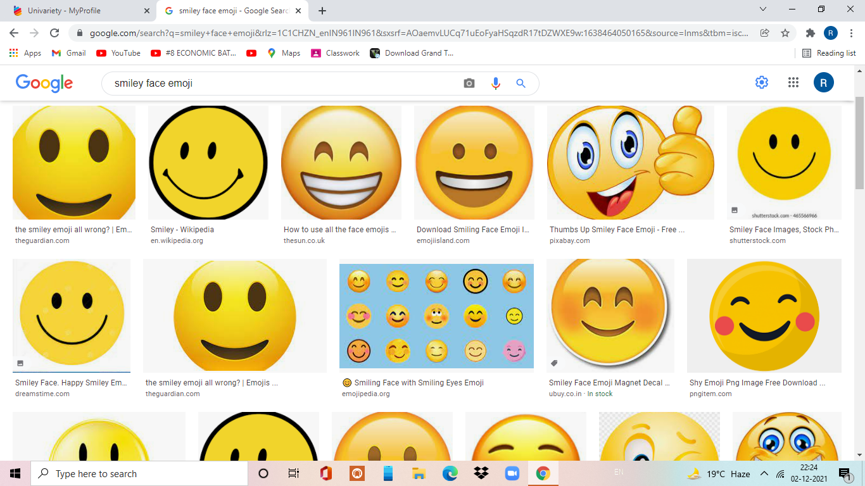Open #8 ECONOMIC BAT... bookmark
Viewport: 865px width, 486px height.
(x=194, y=53)
